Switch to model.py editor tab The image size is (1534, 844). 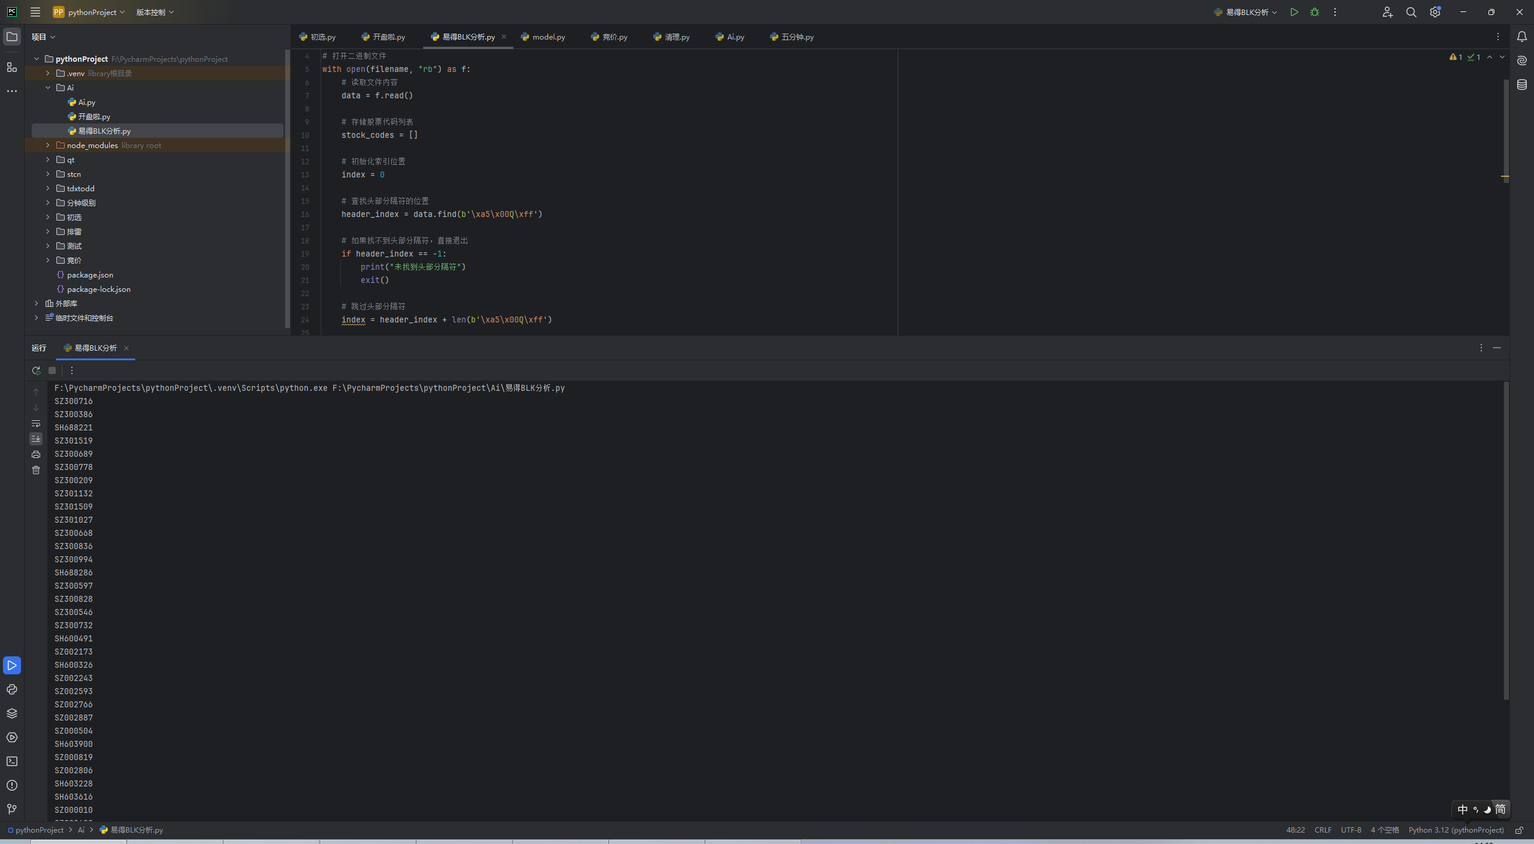click(543, 37)
